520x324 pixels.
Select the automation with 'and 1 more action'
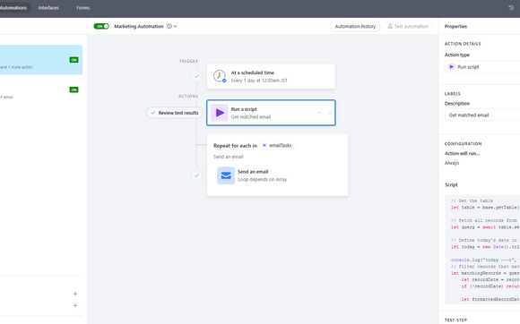(41, 60)
